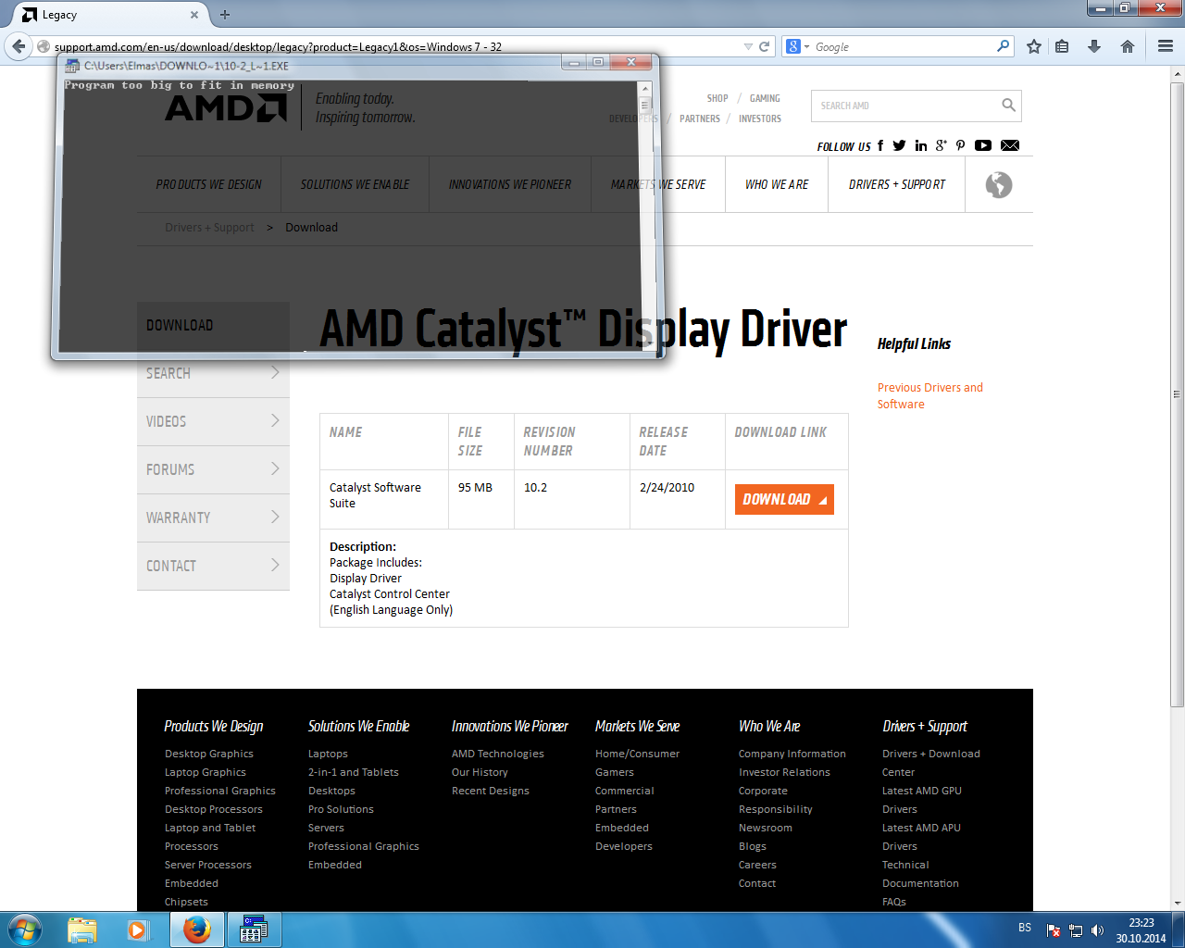This screenshot has height=948, width=1185.
Task: Expand the Forums sidebar item
Action: tap(213, 469)
